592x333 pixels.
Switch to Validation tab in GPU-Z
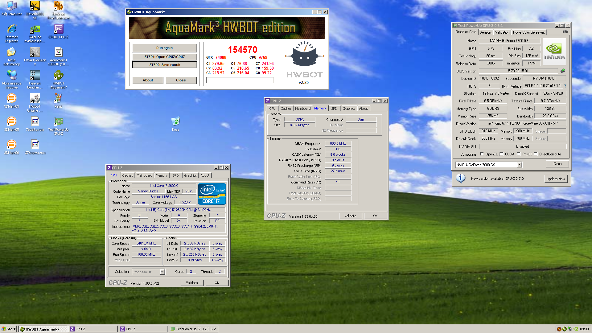pos(502,32)
